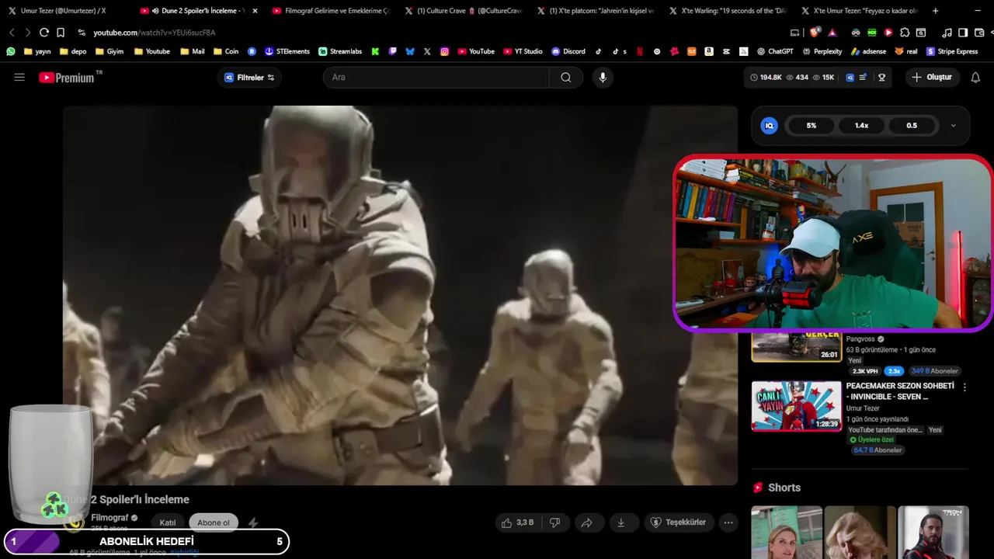994x559 pixels.
Task: Open the depo bookmarks folder
Action: coord(73,51)
